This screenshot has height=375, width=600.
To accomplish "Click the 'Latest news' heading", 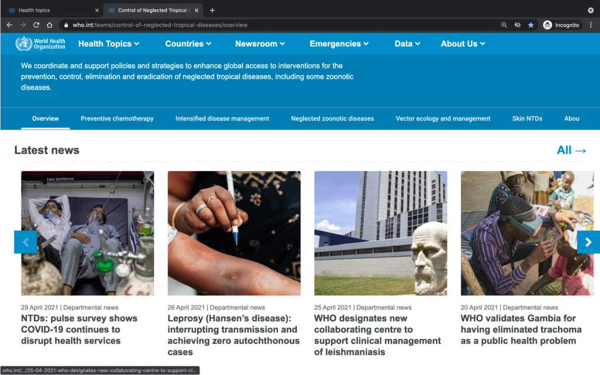I will click(47, 150).
